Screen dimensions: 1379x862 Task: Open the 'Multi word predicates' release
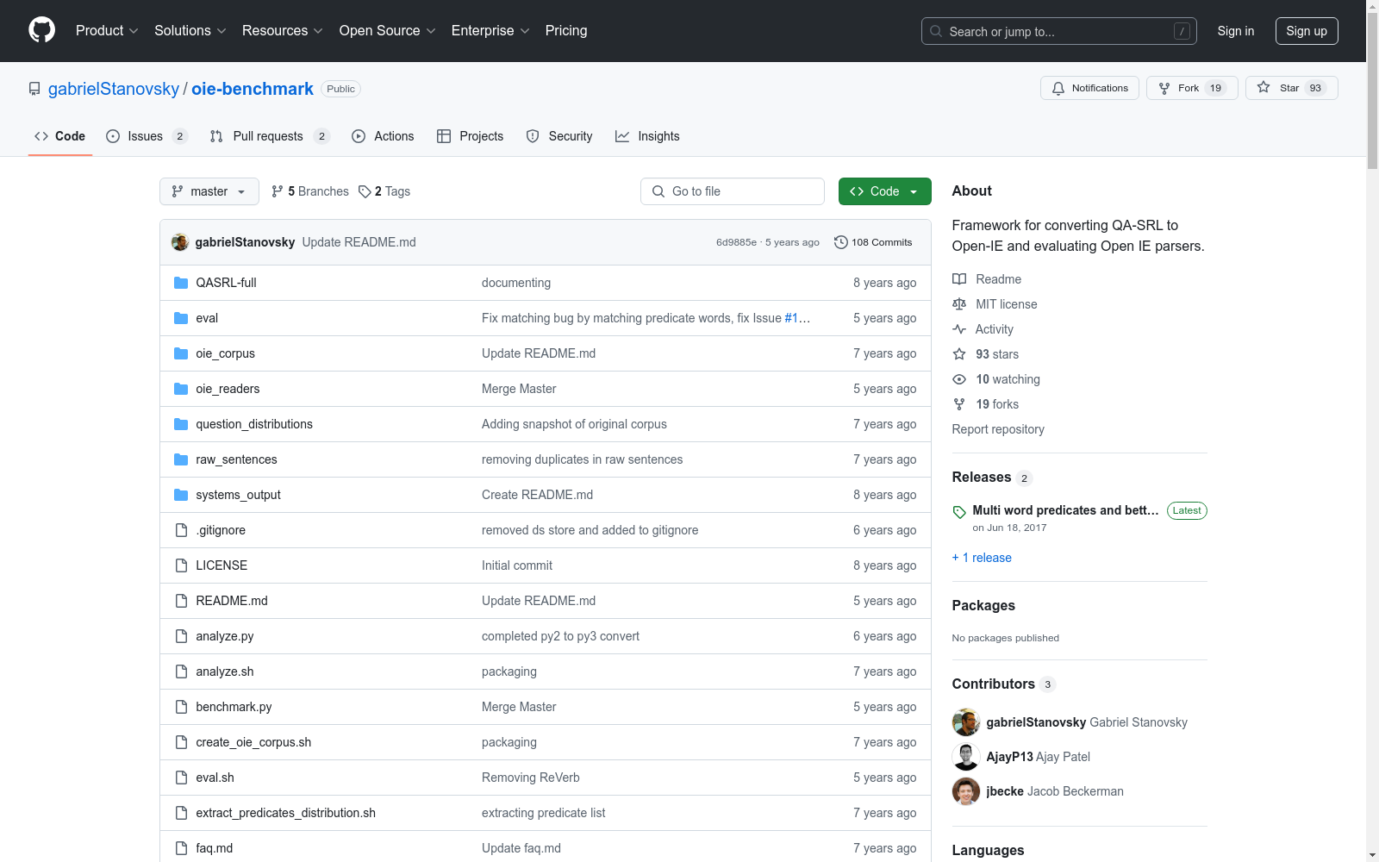pos(1065,510)
